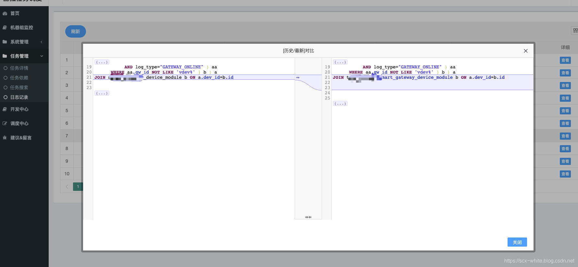Select 日志记录 submenu item
This screenshot has width=578, height=267.
click(19, 97)
